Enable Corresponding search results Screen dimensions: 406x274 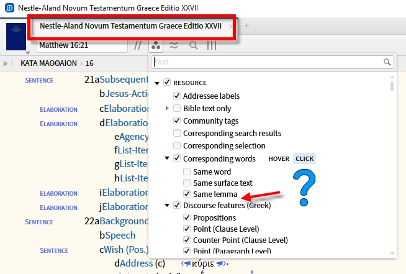(x=177, y=133)
